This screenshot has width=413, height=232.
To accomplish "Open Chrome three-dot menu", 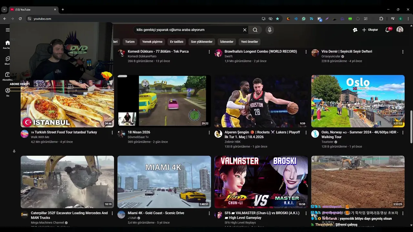I will coord(408,19).
